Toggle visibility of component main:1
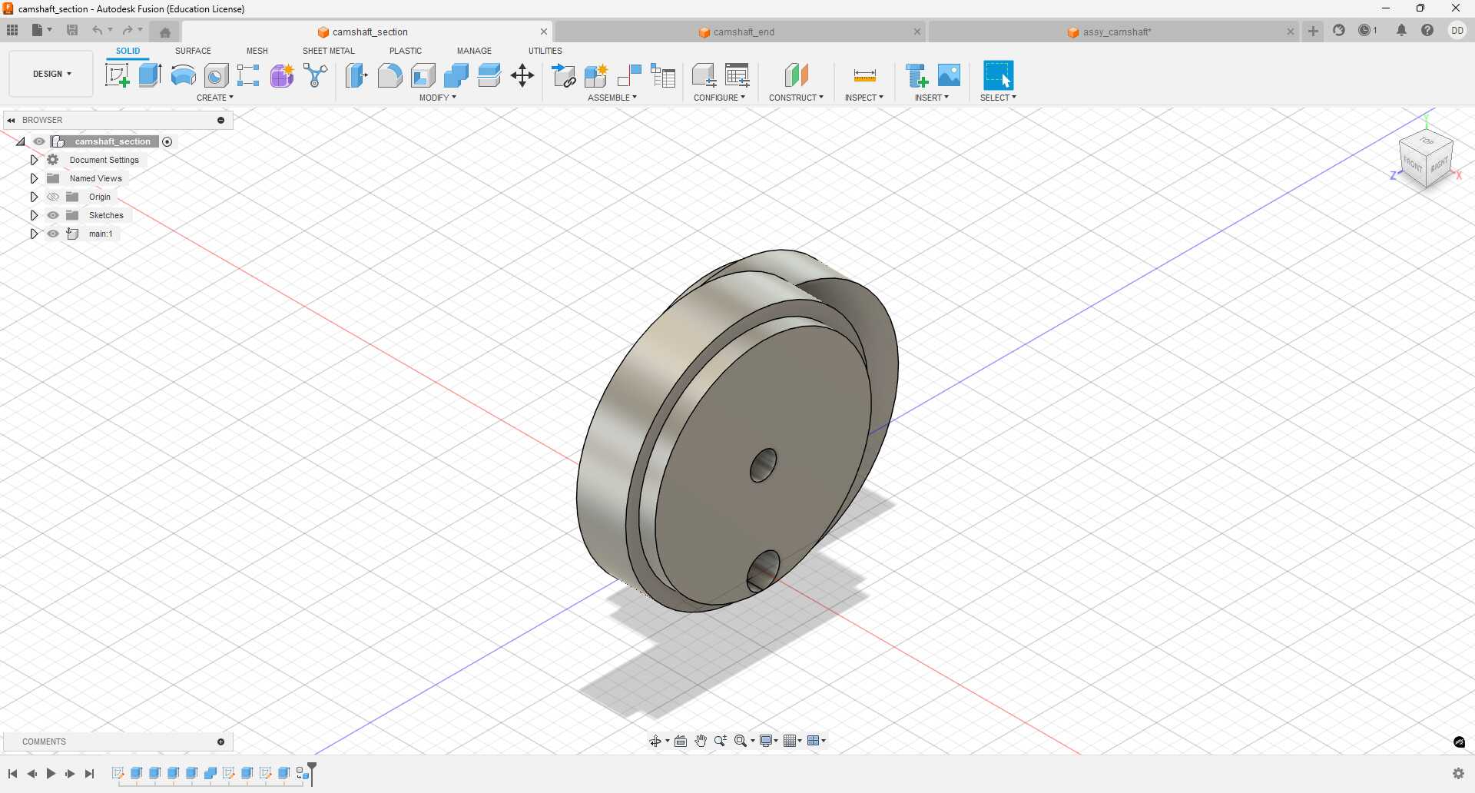1475x793 pixels. click(x=53, y=234)
